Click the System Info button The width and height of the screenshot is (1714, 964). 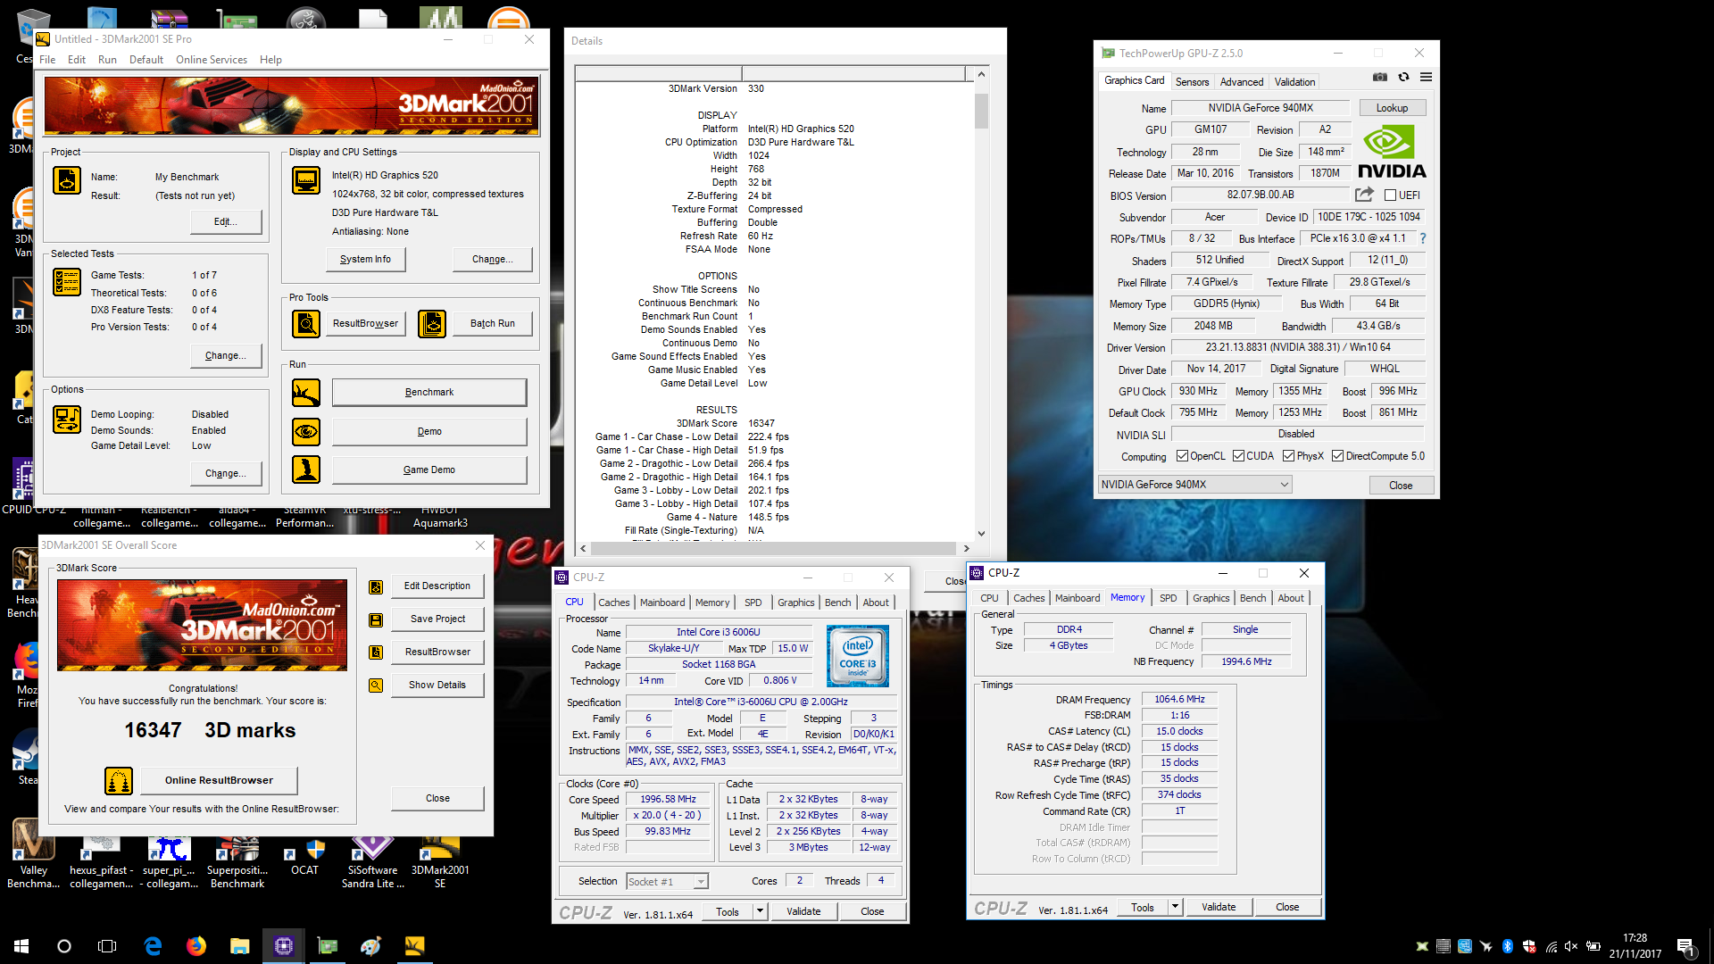(365, 260)
